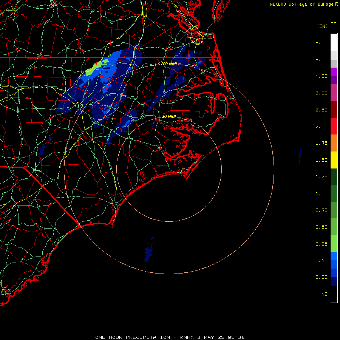Click the 2.00 legend value
Viewport: 340px width, 340px height.
(x=321, y=127)
